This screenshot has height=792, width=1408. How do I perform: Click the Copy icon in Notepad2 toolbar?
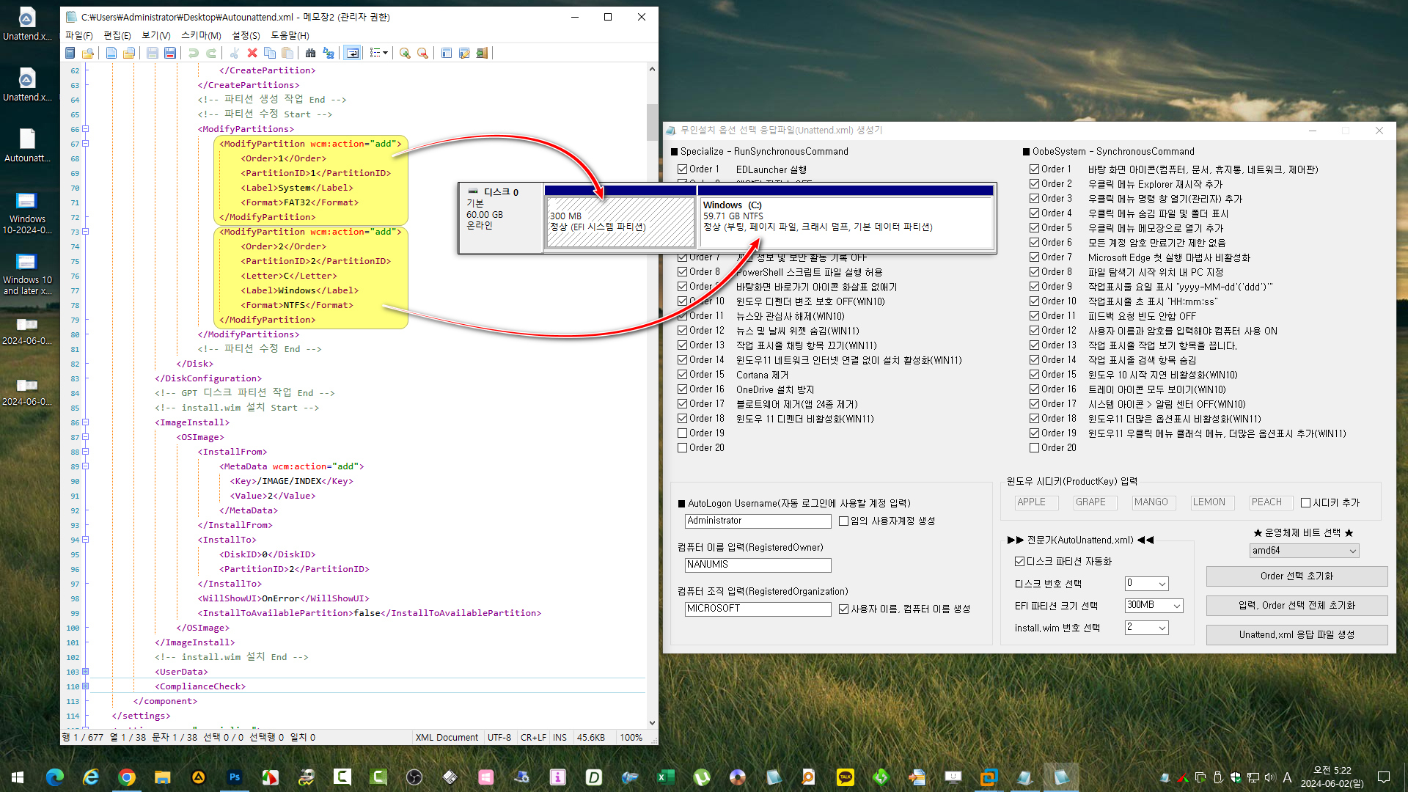(270, 53)
